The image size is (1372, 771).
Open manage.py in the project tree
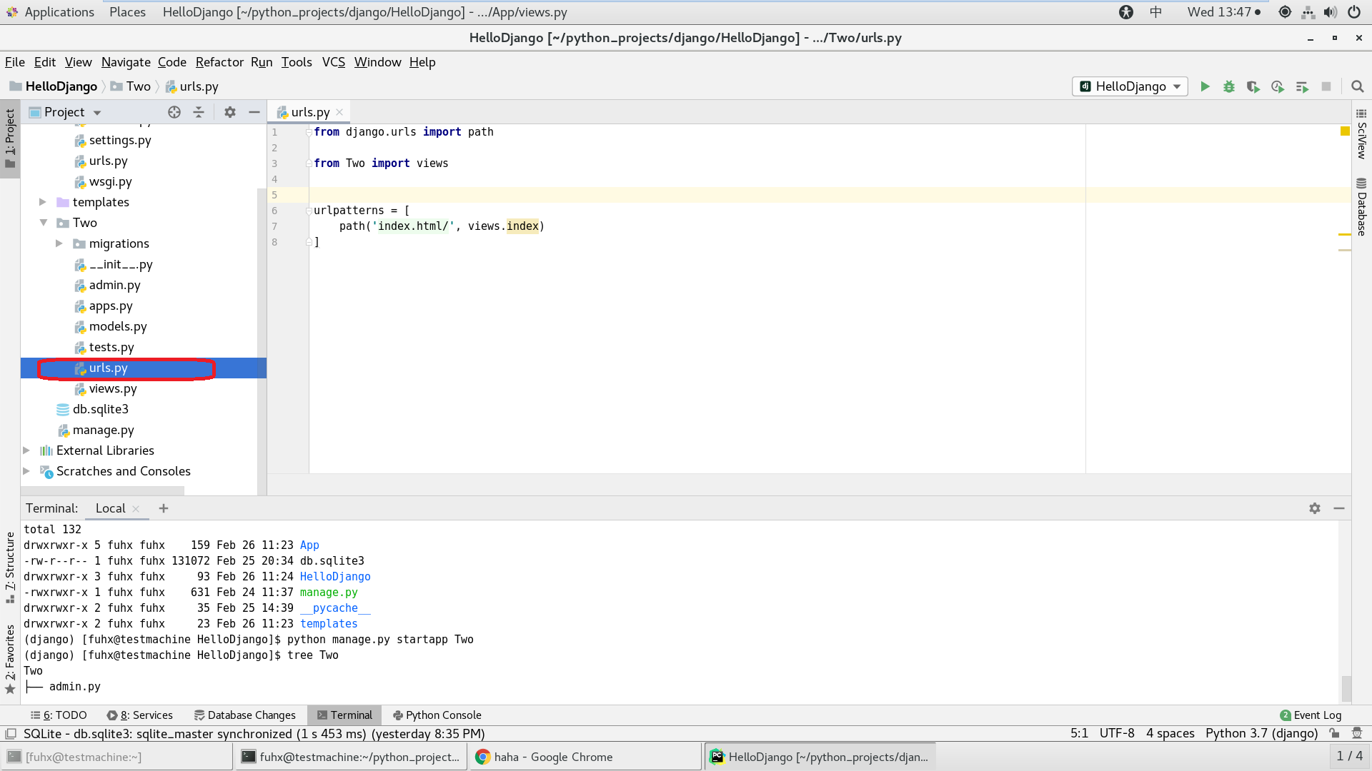point(103,430)
